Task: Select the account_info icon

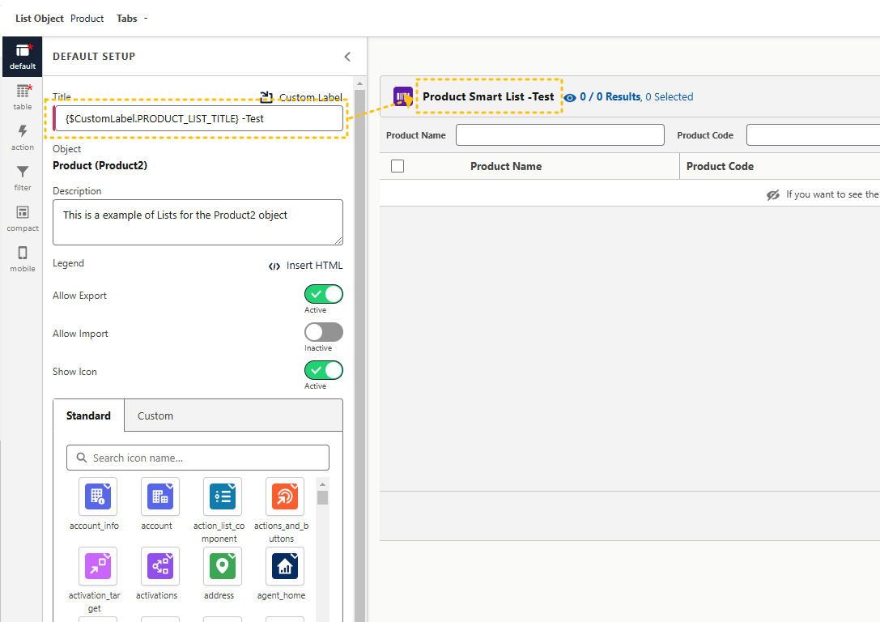Action: tap(97, 496)
